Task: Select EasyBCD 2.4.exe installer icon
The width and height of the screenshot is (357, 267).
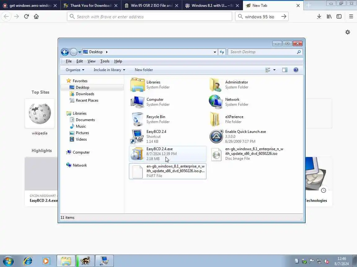Action: pyautogui.click(x=138, y=154)
